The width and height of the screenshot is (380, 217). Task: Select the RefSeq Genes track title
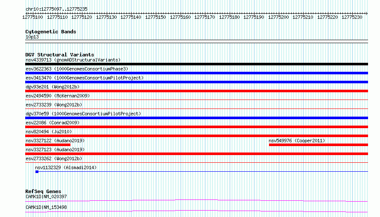click(x=43, y=191)
